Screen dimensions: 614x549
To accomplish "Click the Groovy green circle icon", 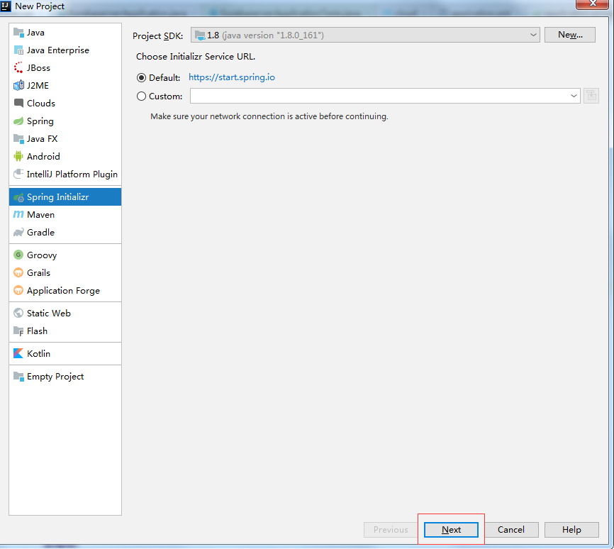I will pyautogui.click(x=18, y=255).
